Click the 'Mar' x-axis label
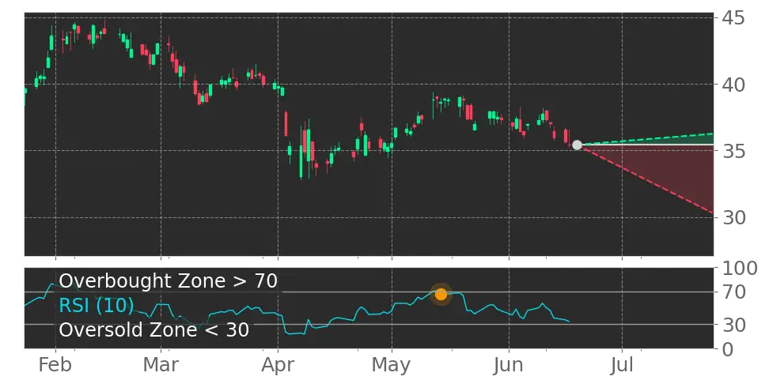 coord(161,365)
